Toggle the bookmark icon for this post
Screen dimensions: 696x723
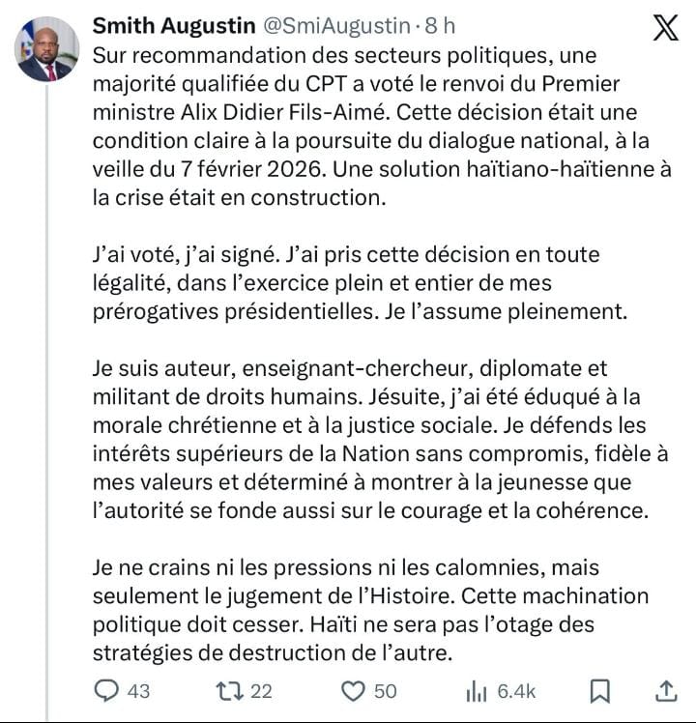pyautogui.click(x=599, y=691)
